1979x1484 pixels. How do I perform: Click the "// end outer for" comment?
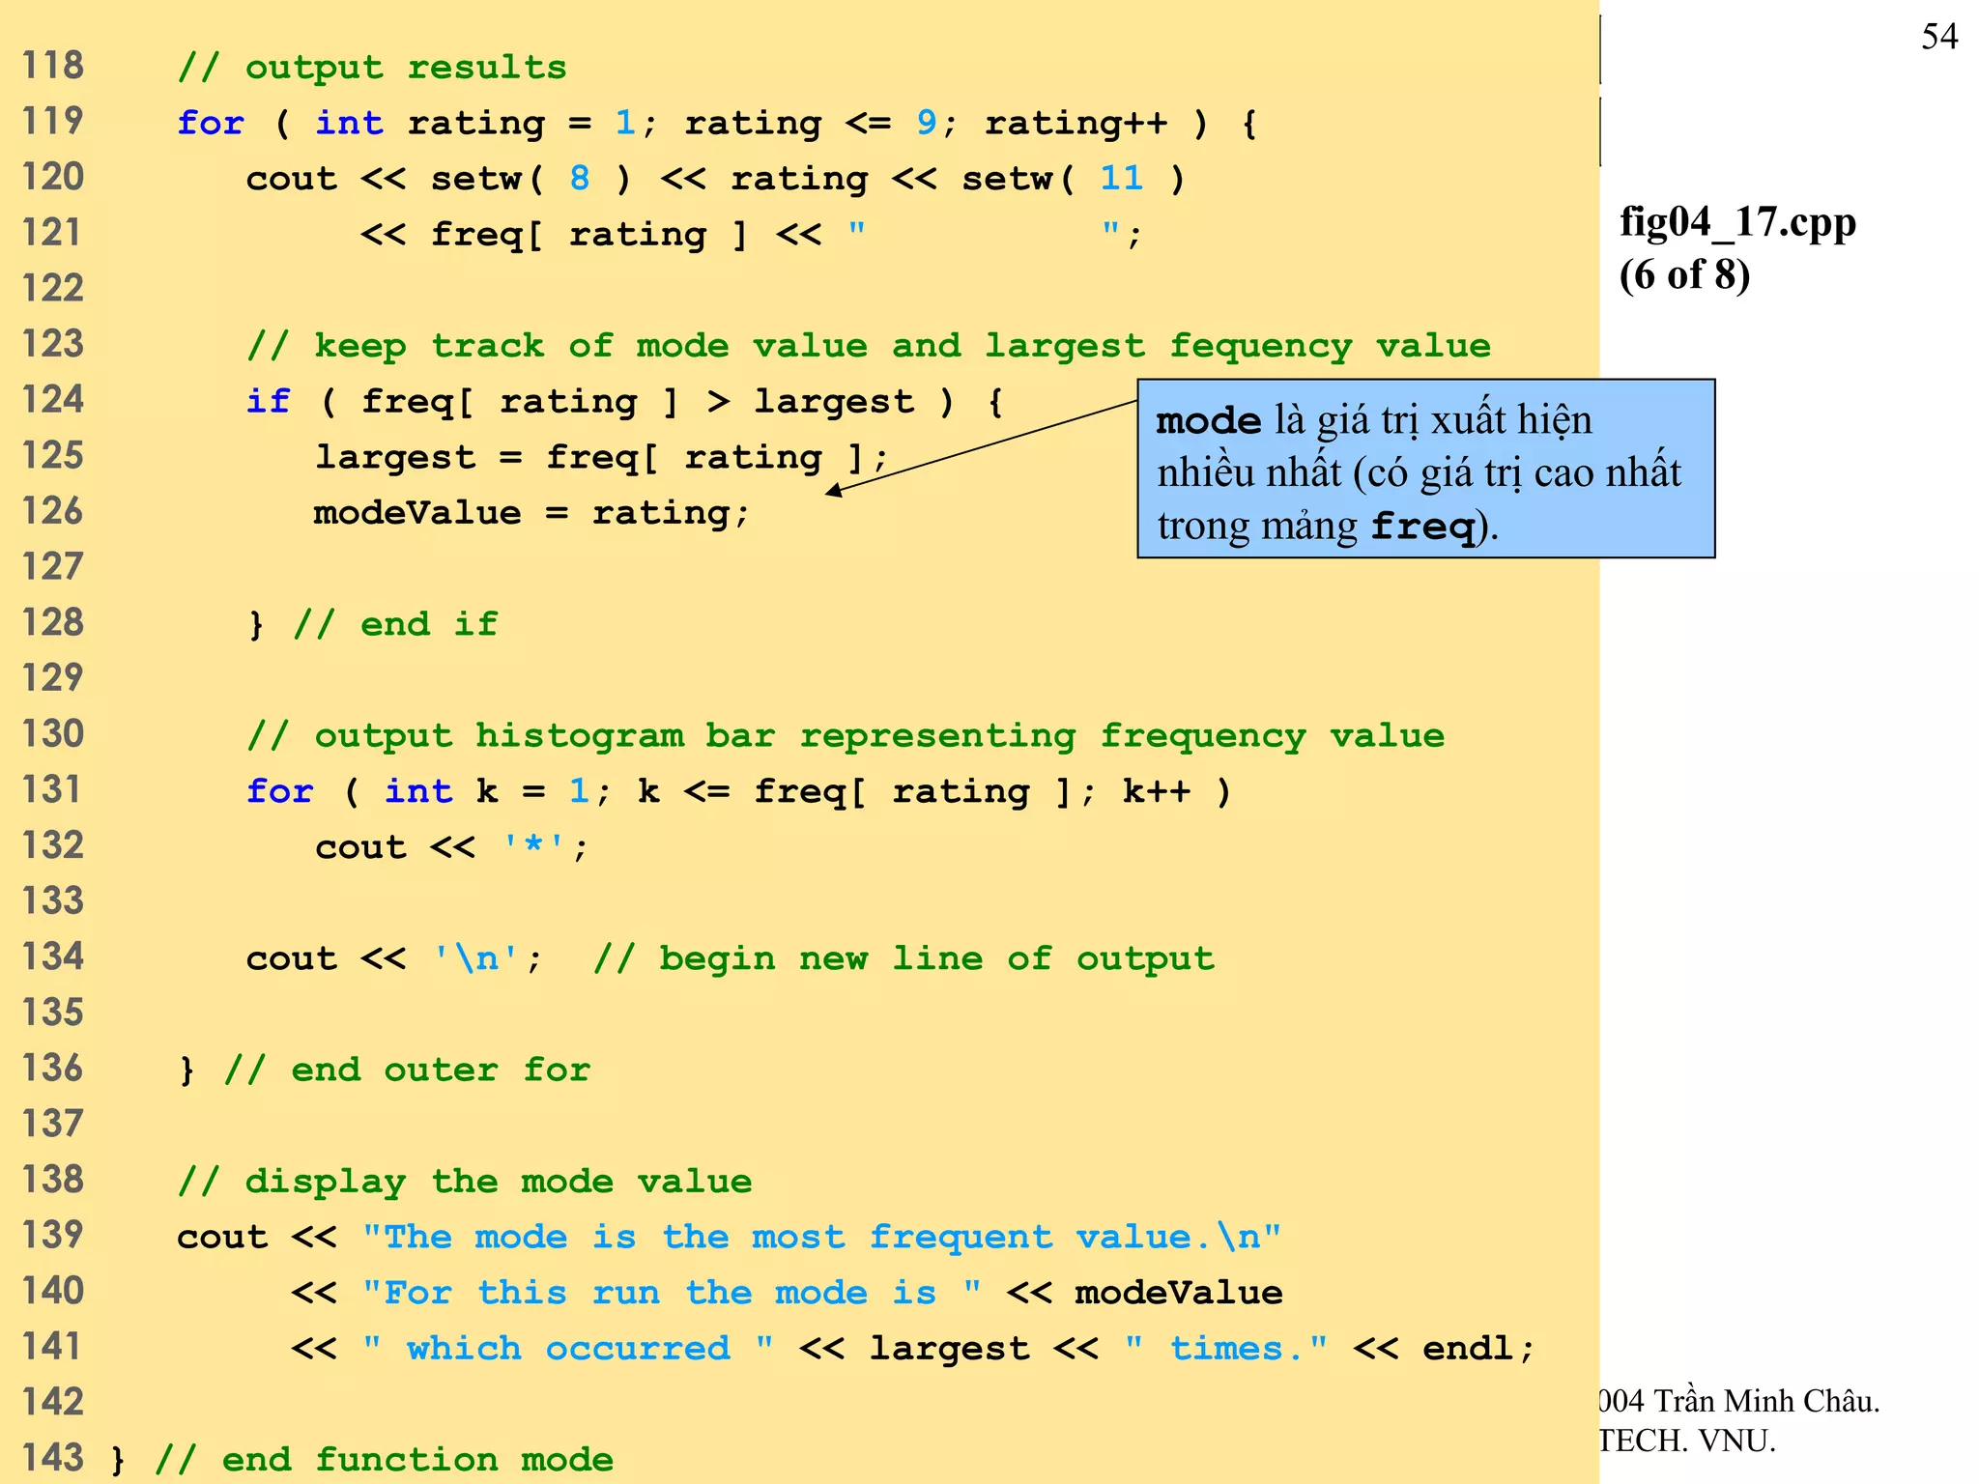(x=407, y=1070)
